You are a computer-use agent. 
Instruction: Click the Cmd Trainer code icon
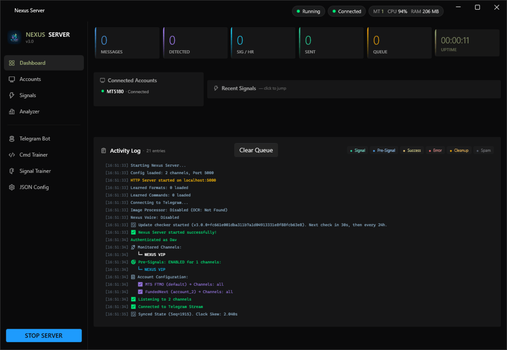coord(12,155)
